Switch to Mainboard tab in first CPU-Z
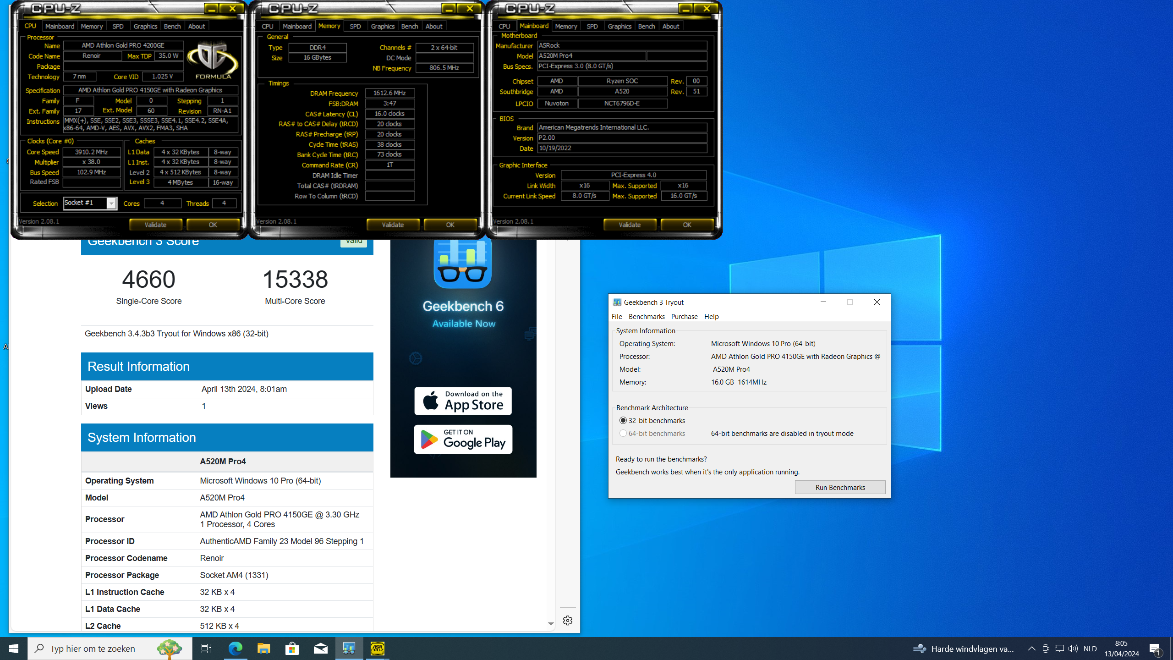Image resolution: width=1173 pixels, height=660 pixels. tap(60, 26)
